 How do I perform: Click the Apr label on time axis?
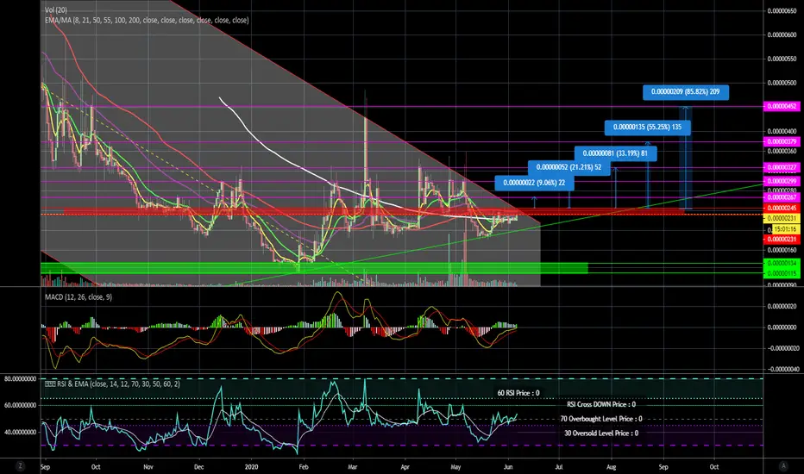405,467
